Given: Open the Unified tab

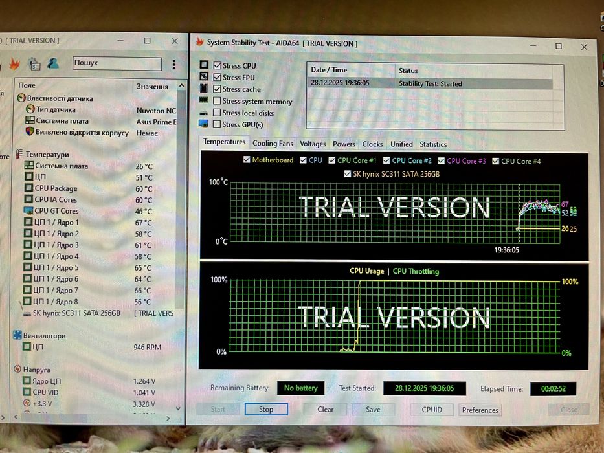Looking at the screenshot, I should click(401, 144).
